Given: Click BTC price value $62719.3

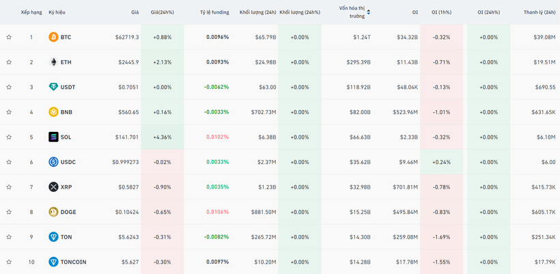Looking at the screenshot, I should (126, 37).
